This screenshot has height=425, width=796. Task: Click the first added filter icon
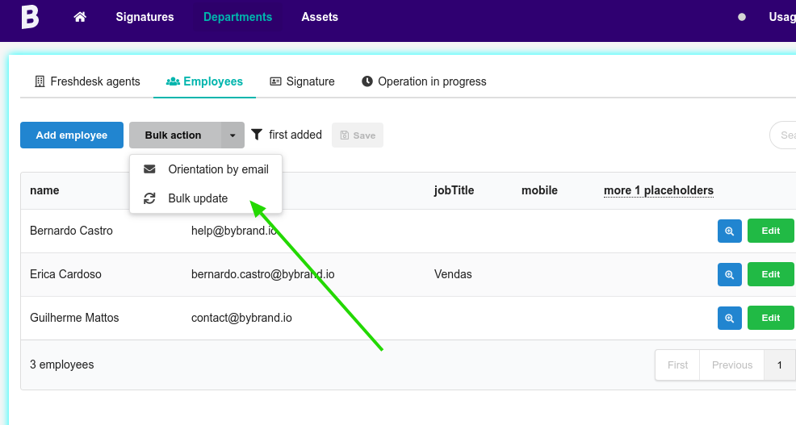[x=257, y=135]
